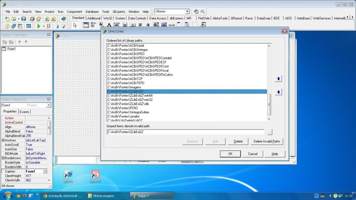
Task: Open Firefox from the quick launch
Action: [24, 196]
